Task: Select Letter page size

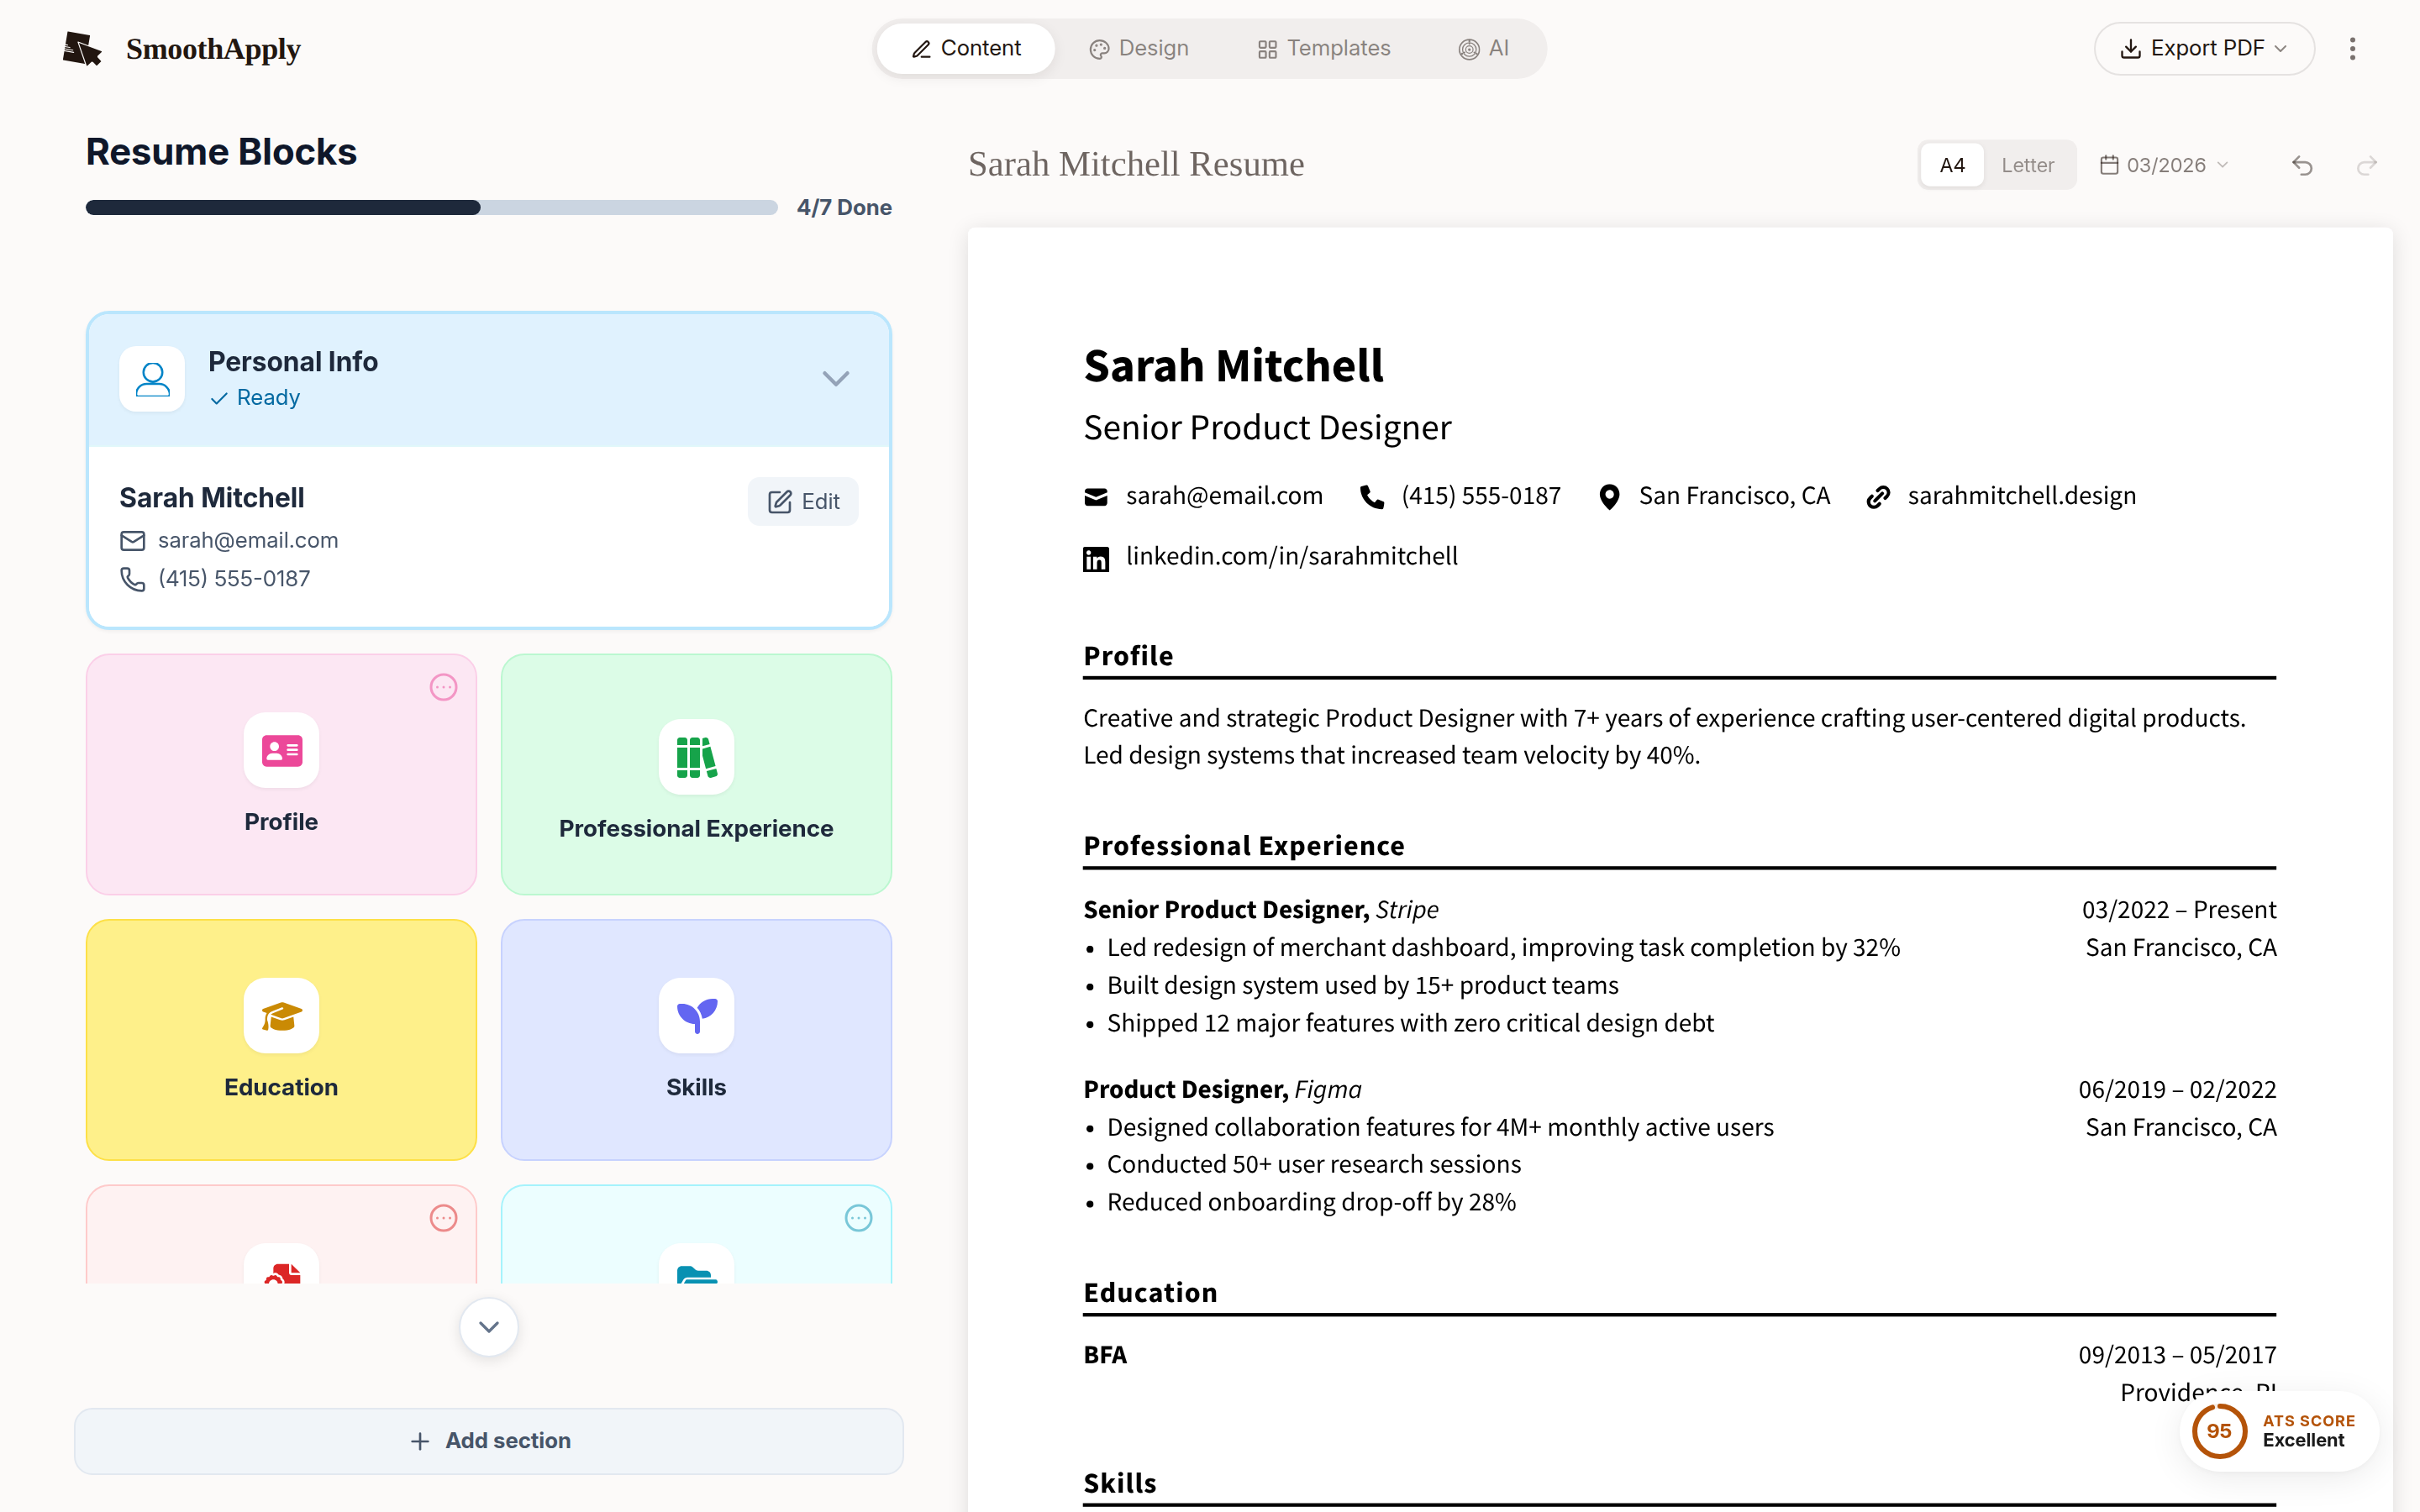Action: coord(2027,165)
